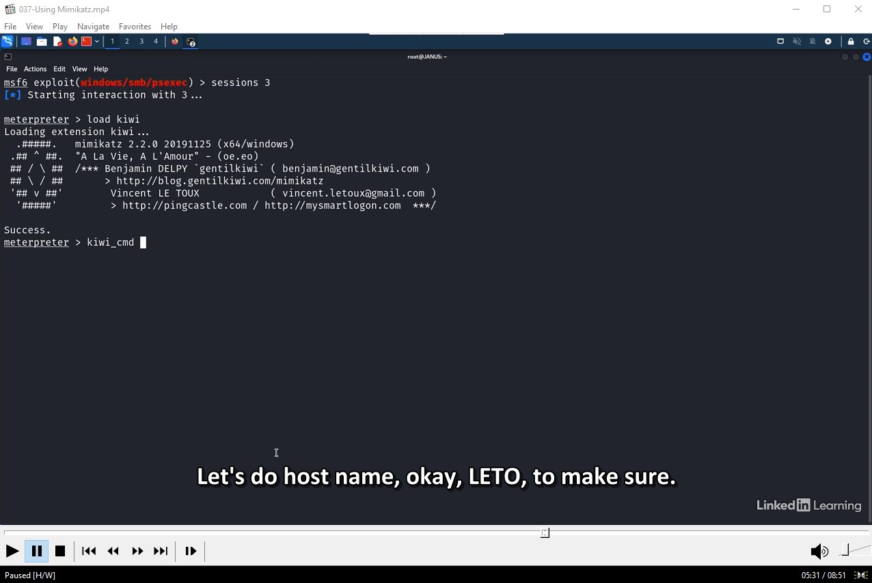Click the Play button in player controls
This screenshot has width=872, height=583.
click(x=12, y=551)
